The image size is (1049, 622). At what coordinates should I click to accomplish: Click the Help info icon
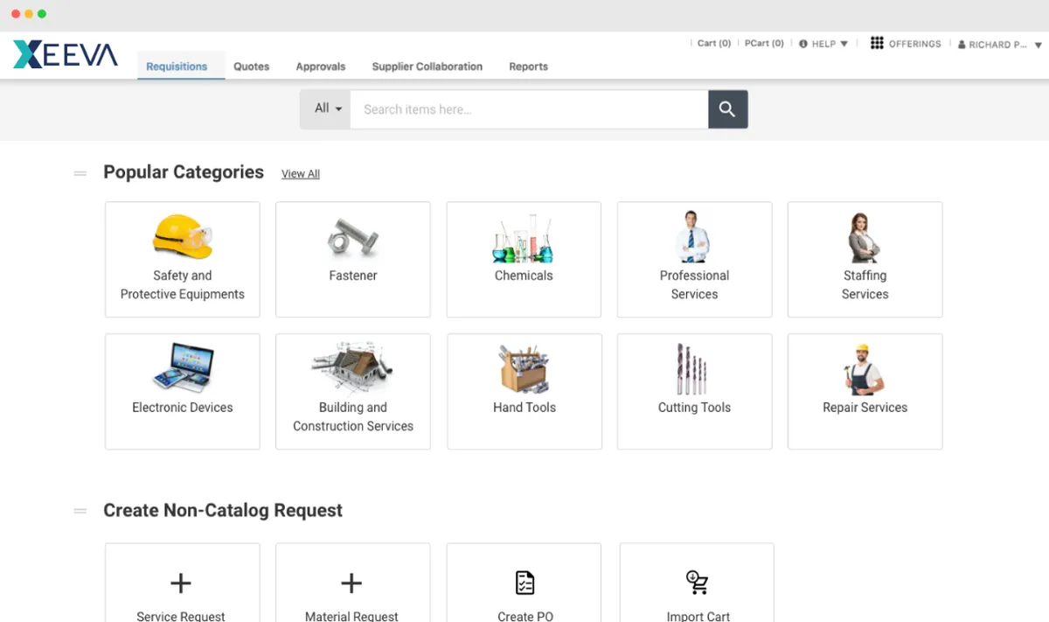tap(803, 44)
